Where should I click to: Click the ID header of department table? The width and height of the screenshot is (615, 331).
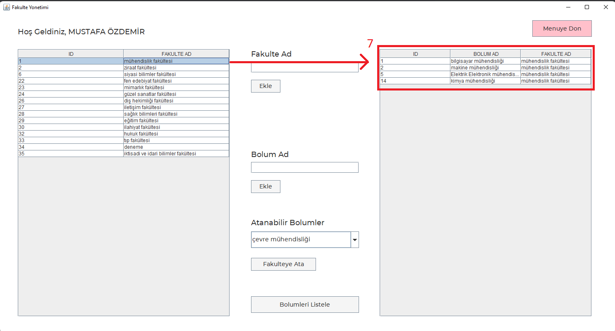[415, 54]
